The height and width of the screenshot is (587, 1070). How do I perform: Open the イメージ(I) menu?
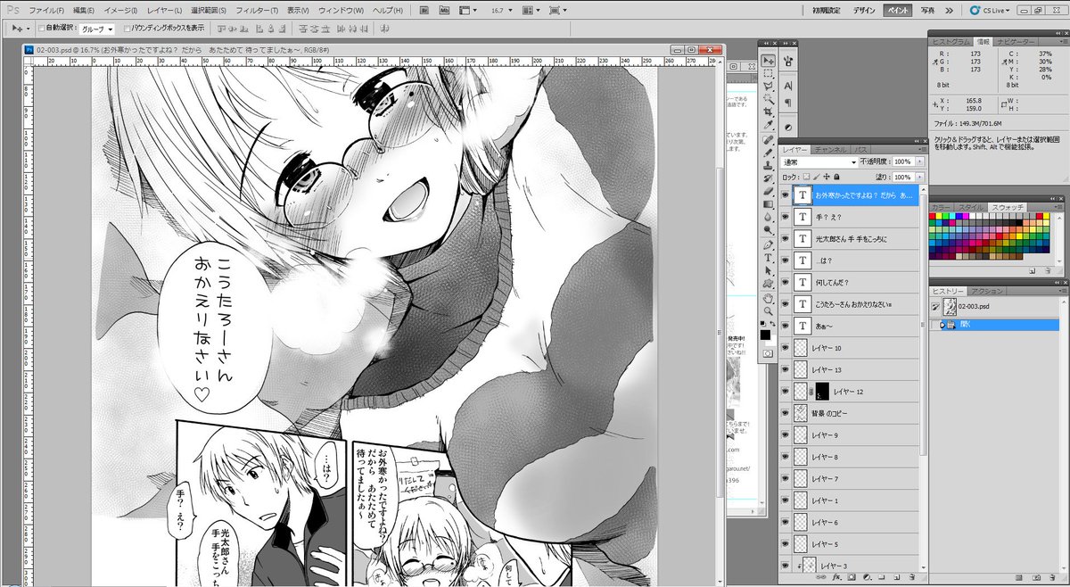click(119, 10)
